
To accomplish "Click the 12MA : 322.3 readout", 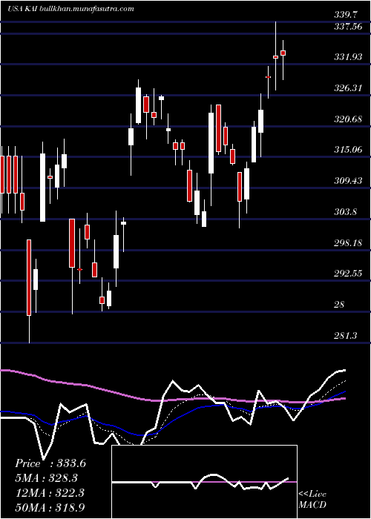I will 50,493.
